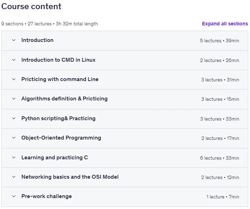Select Pricticing with command Line title
This screenshot has height=209, width=250.
click(60, 79)
